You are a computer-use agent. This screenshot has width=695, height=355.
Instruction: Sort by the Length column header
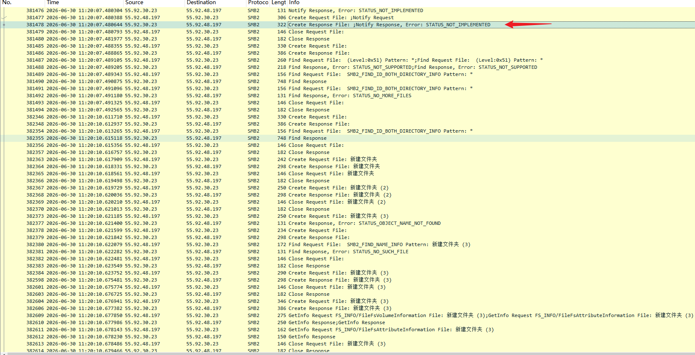click(x=279, y=3)
